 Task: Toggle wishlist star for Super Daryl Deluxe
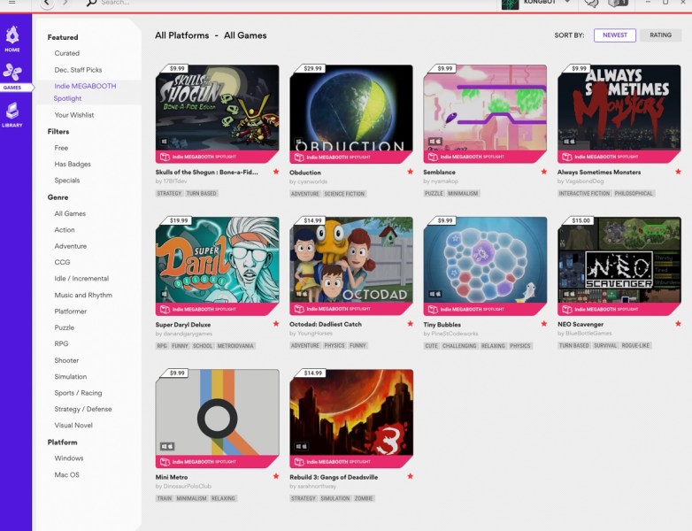[276, 324]
